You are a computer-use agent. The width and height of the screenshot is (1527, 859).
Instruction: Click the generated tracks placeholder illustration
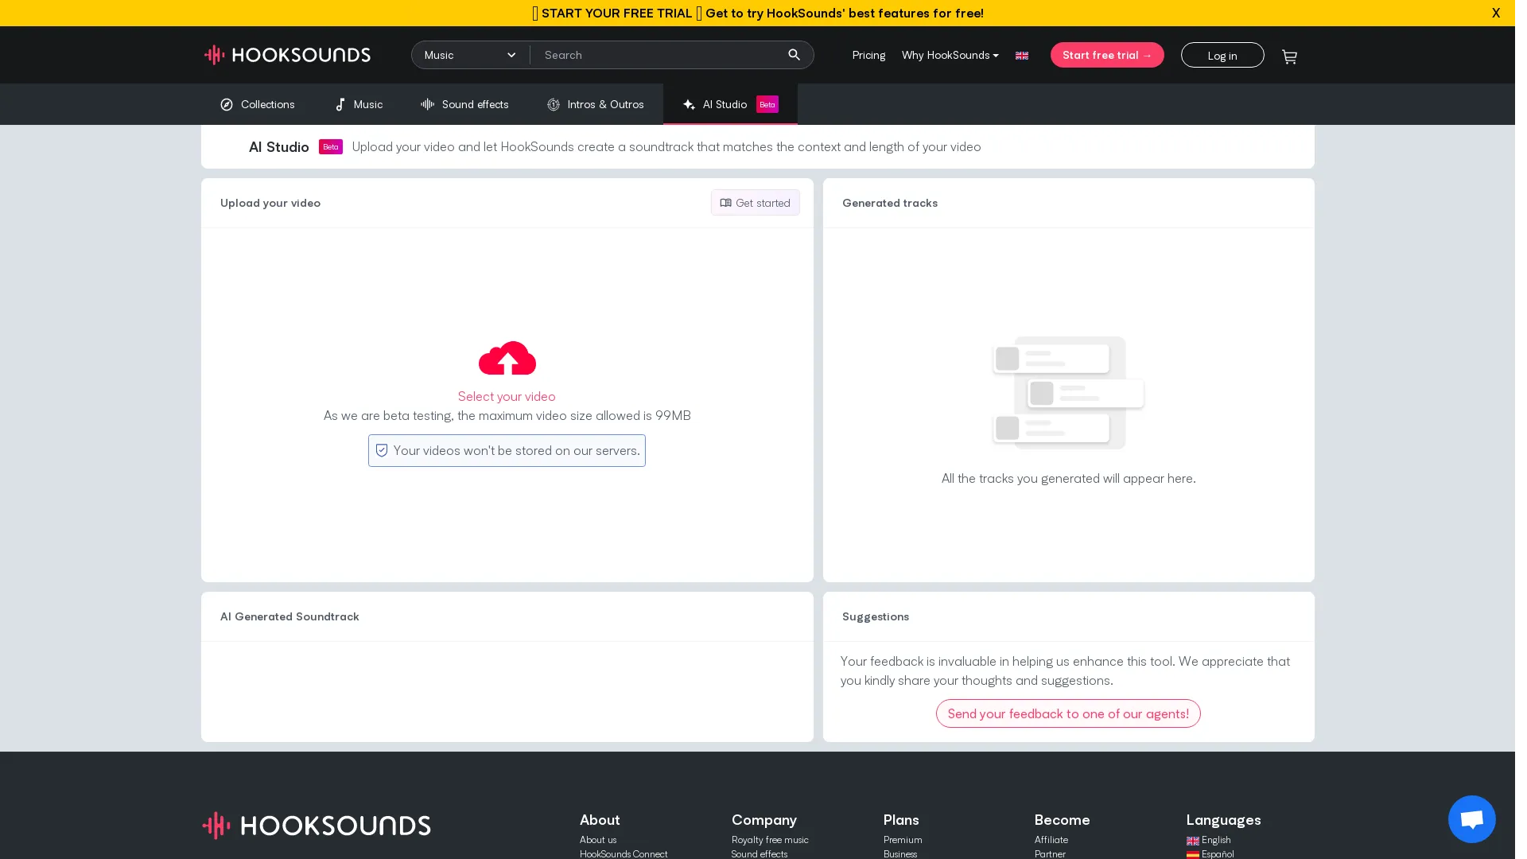tap(1068, 393)
